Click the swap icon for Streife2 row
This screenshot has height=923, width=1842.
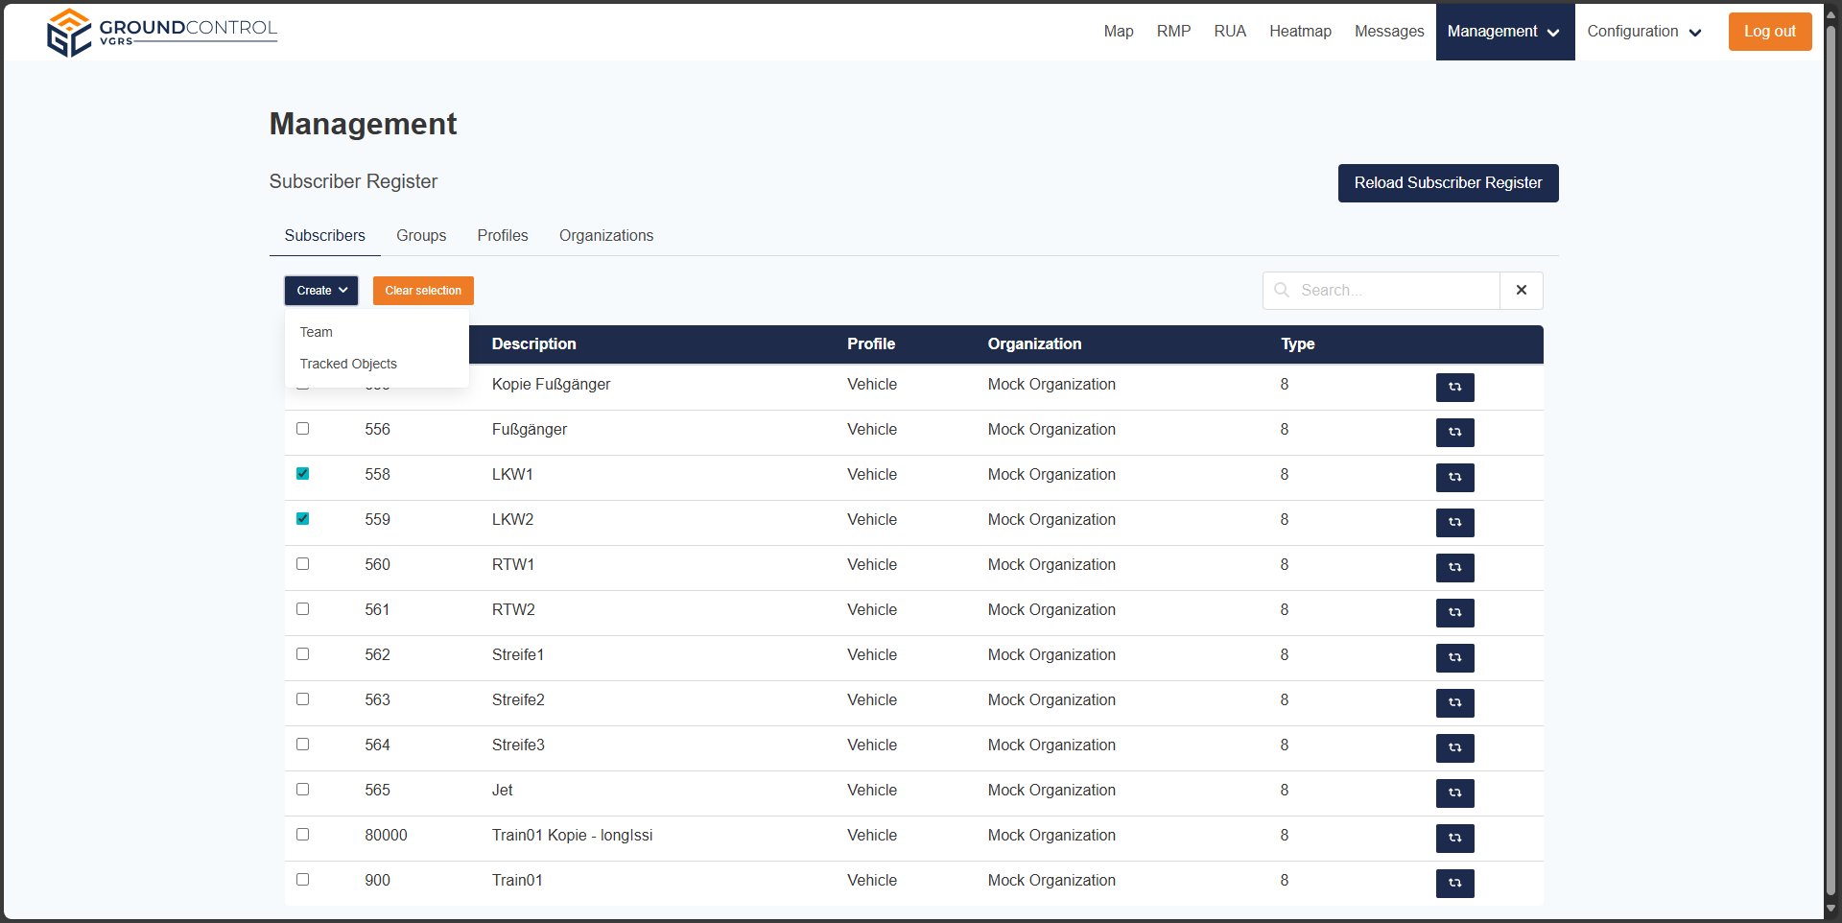coord(1454,702)
